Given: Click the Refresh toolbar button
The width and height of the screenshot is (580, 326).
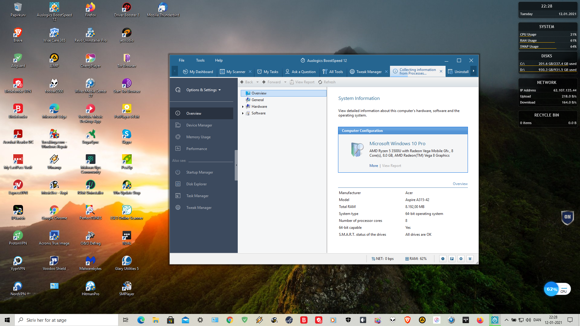Looking at the screenshot, I should coord(327,82).
